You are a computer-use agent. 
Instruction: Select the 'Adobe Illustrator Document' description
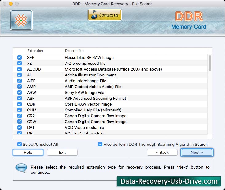click(90, 75)
